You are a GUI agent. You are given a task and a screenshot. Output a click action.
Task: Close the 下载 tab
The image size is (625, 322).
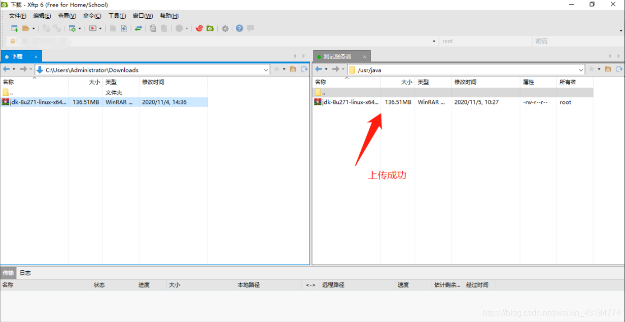click(36, 56)
